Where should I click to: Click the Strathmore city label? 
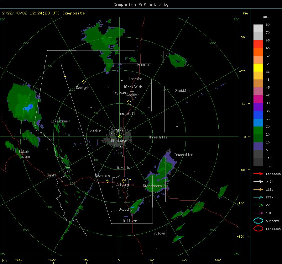152,186
